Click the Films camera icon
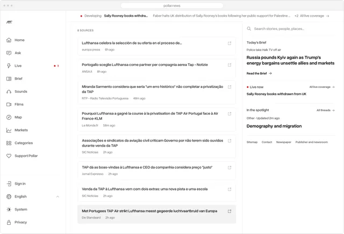The height and width of the screenshot is (234, 344). 9,105
